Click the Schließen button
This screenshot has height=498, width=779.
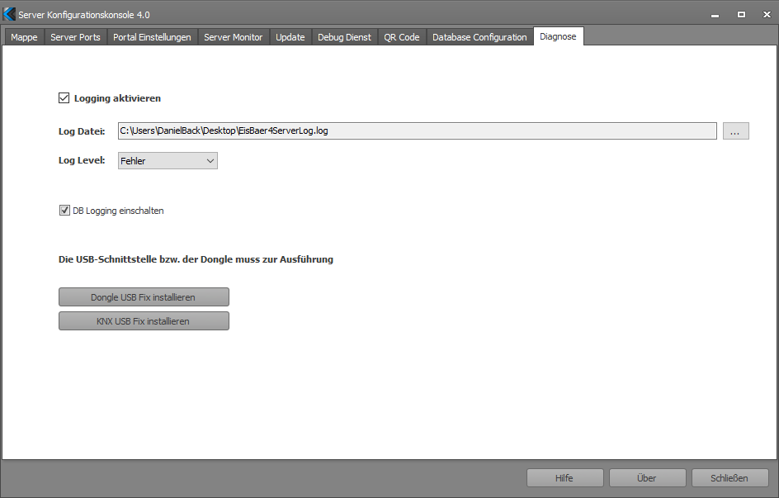(x=729, y=477)
